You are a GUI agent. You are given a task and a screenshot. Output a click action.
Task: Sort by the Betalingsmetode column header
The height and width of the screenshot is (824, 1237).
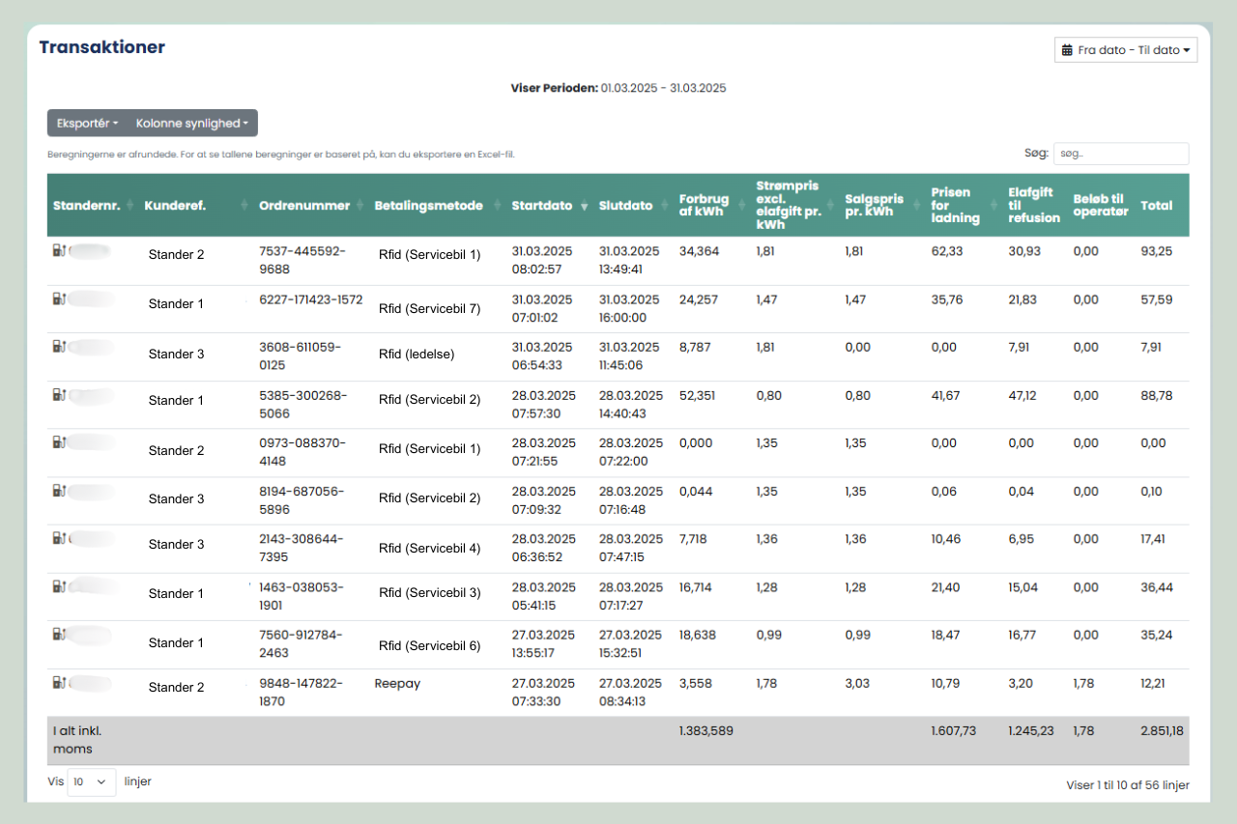click(x=438, y=206)
